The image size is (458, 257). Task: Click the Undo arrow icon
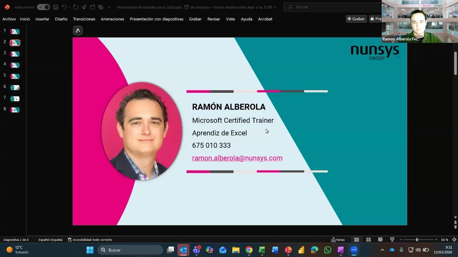tap(64, 7)
